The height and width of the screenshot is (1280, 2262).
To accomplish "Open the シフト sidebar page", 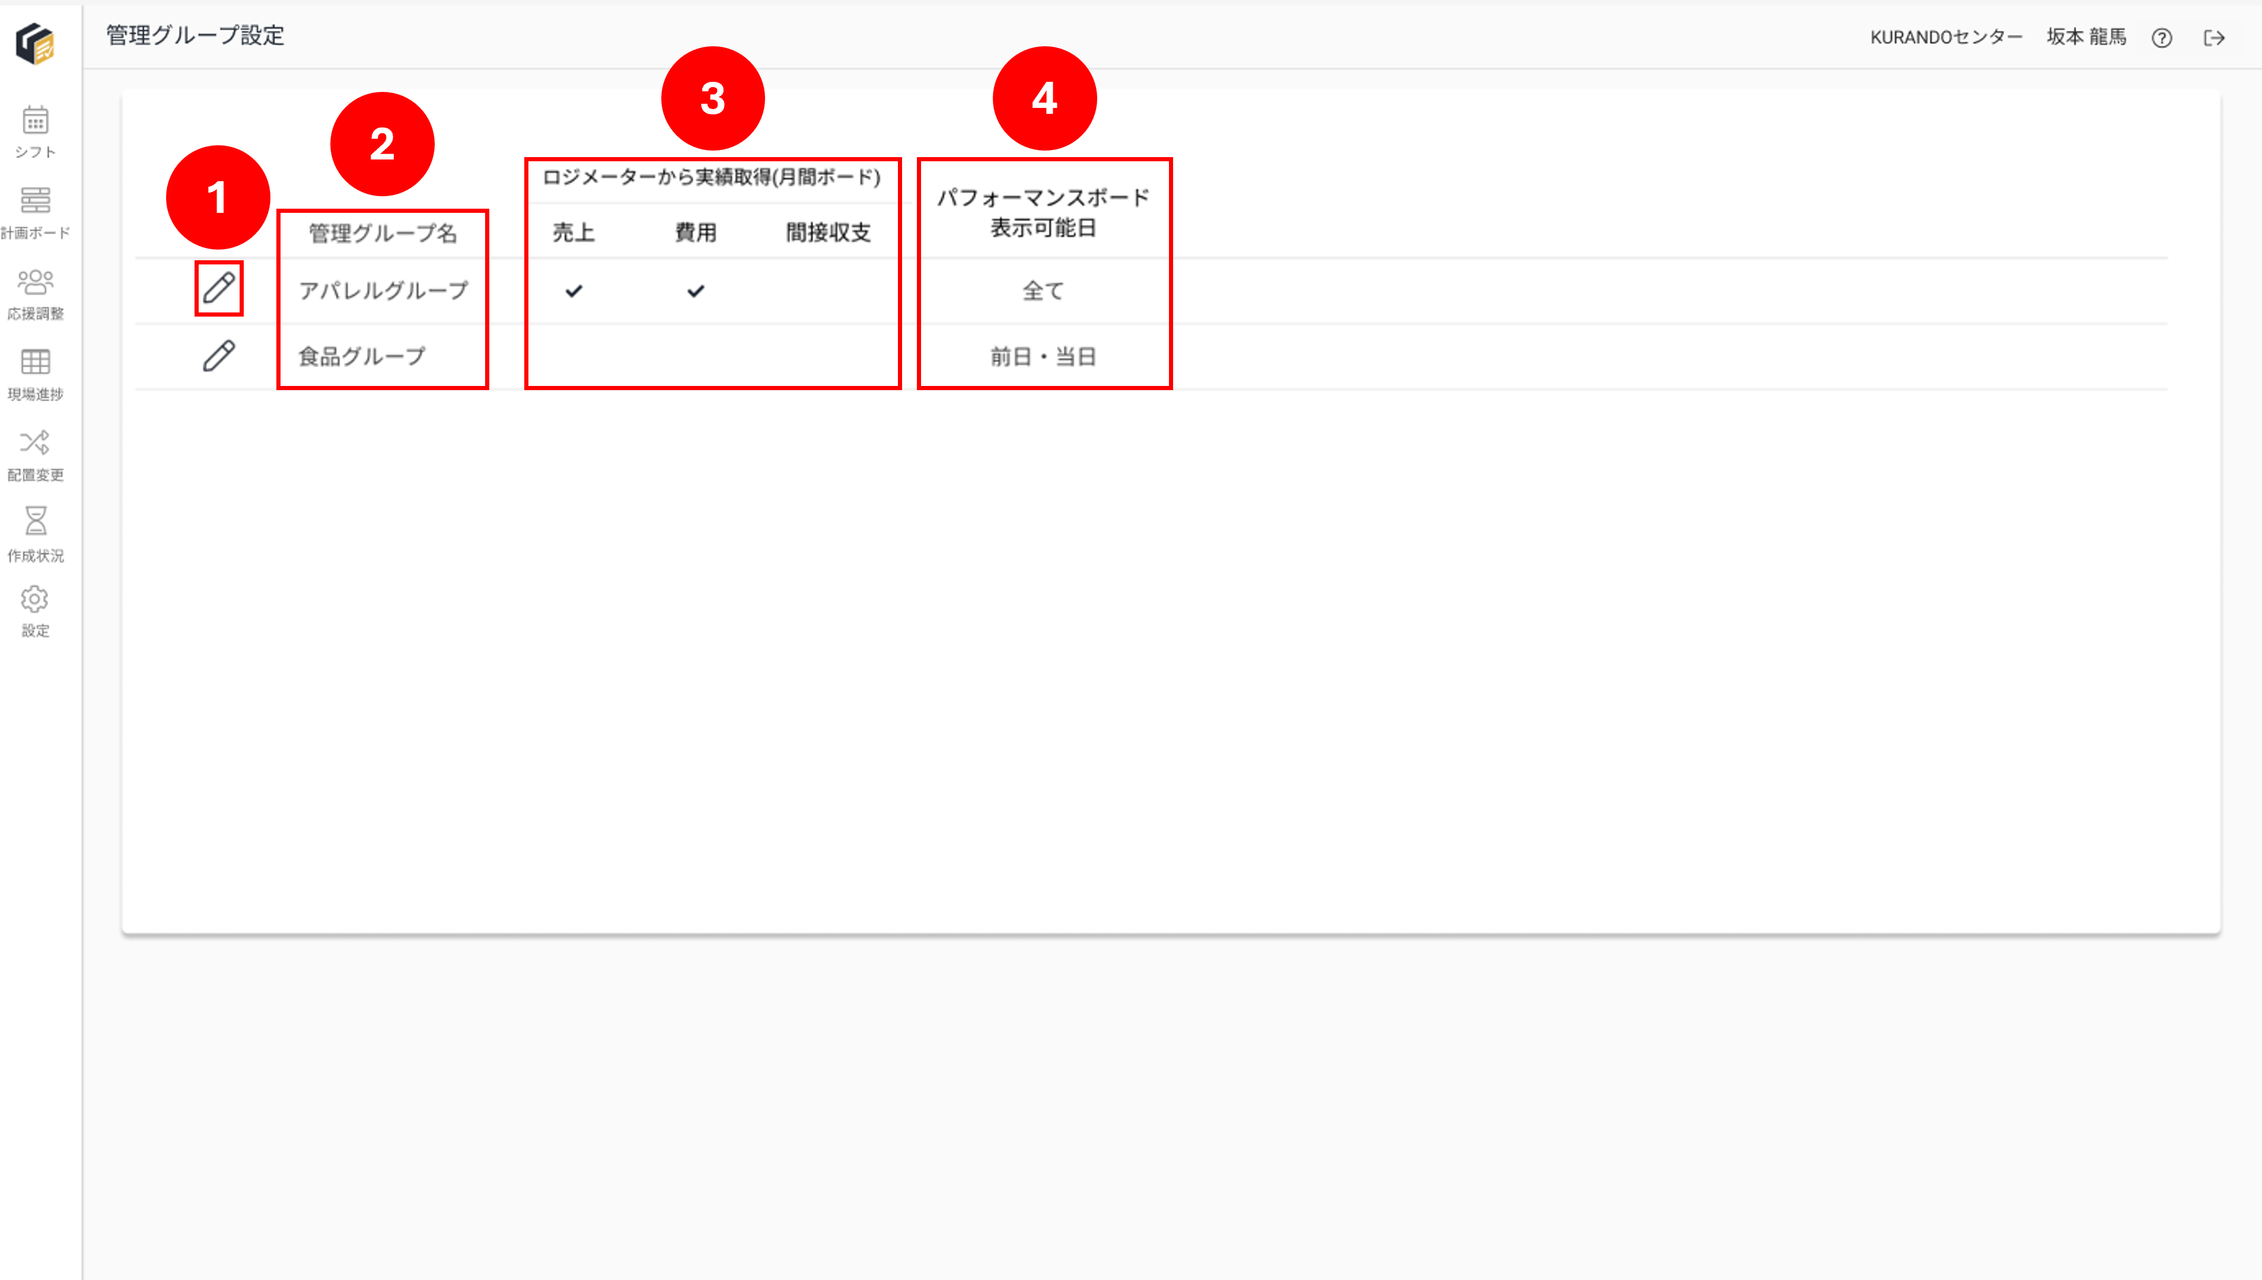I will click(x=35, y=132).
